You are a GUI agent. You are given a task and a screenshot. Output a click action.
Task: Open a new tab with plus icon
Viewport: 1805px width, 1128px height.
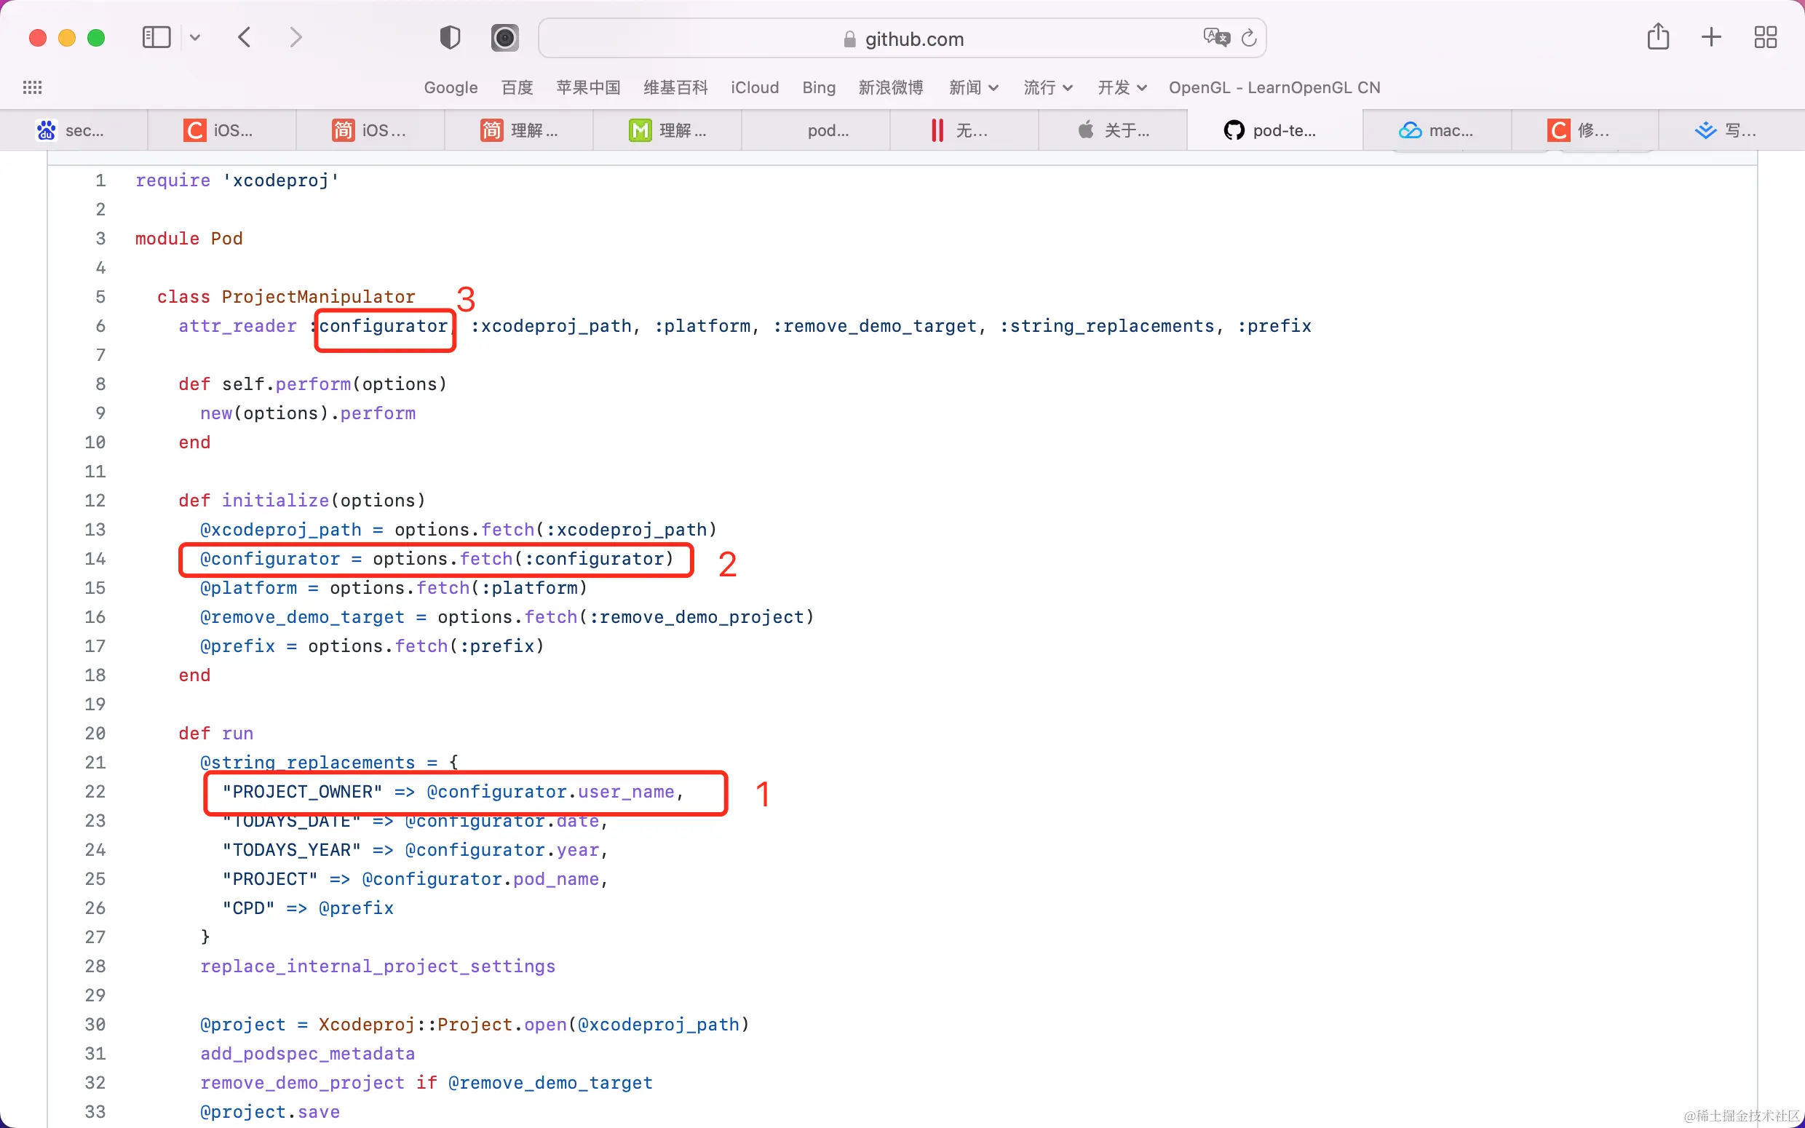(1711, 37)
